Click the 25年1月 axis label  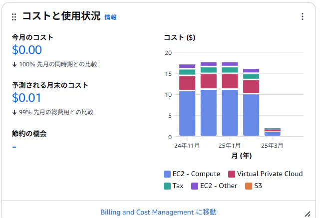pos(230,146)
